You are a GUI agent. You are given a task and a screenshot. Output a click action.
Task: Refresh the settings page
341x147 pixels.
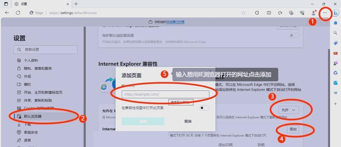18,13
